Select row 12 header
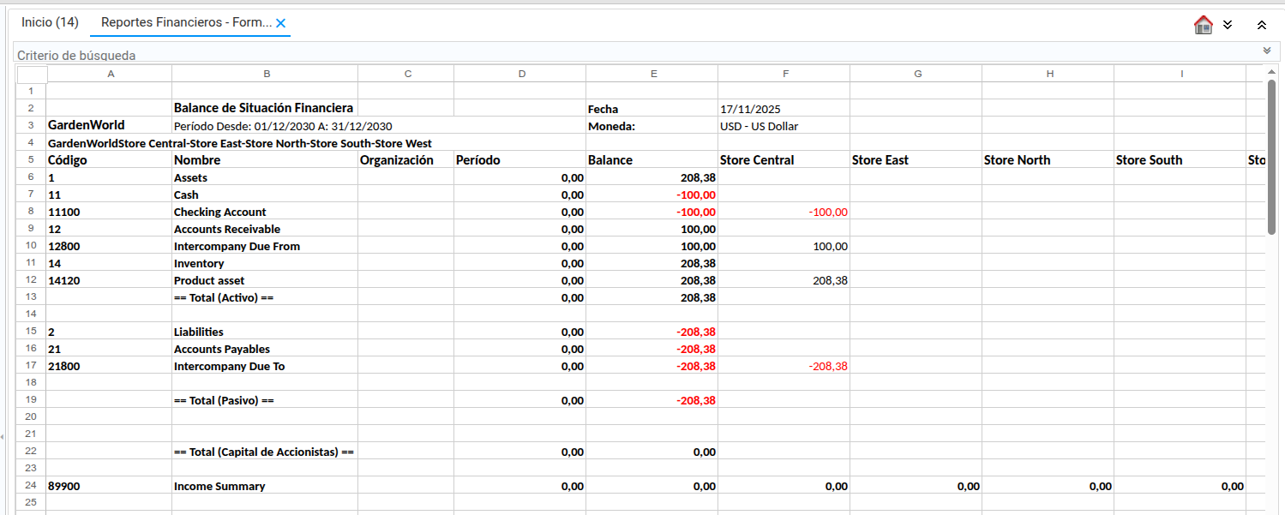Image resolution: width=1285 pixels, height=515 pixels. point(30,280)
